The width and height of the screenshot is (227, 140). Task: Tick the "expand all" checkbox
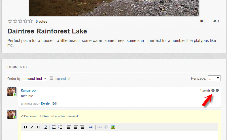tap(52, 78)
